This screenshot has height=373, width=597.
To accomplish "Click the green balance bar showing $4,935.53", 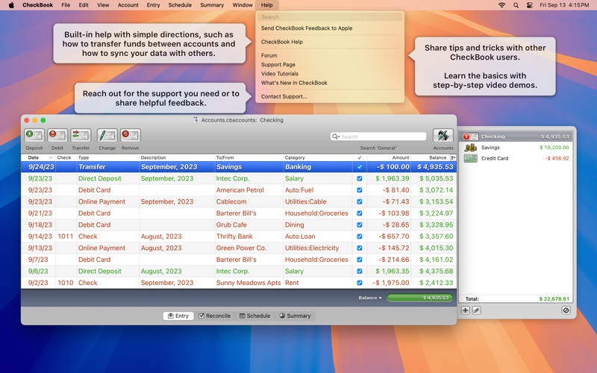I will tap(419, 298).
